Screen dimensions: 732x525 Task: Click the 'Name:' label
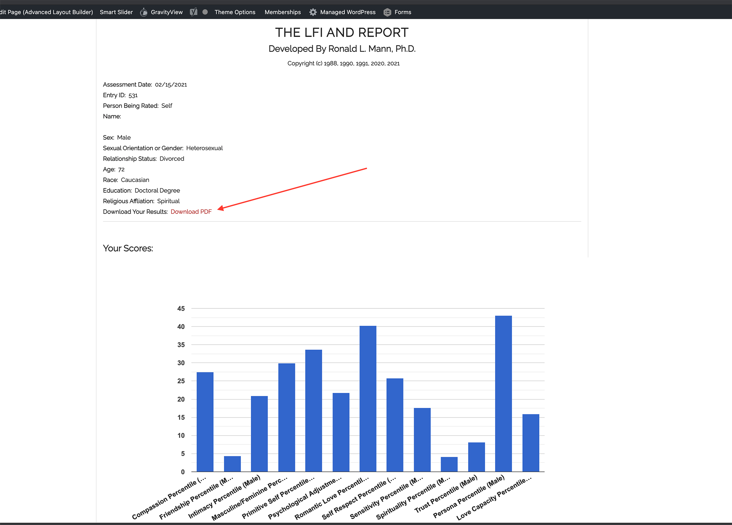112,116
